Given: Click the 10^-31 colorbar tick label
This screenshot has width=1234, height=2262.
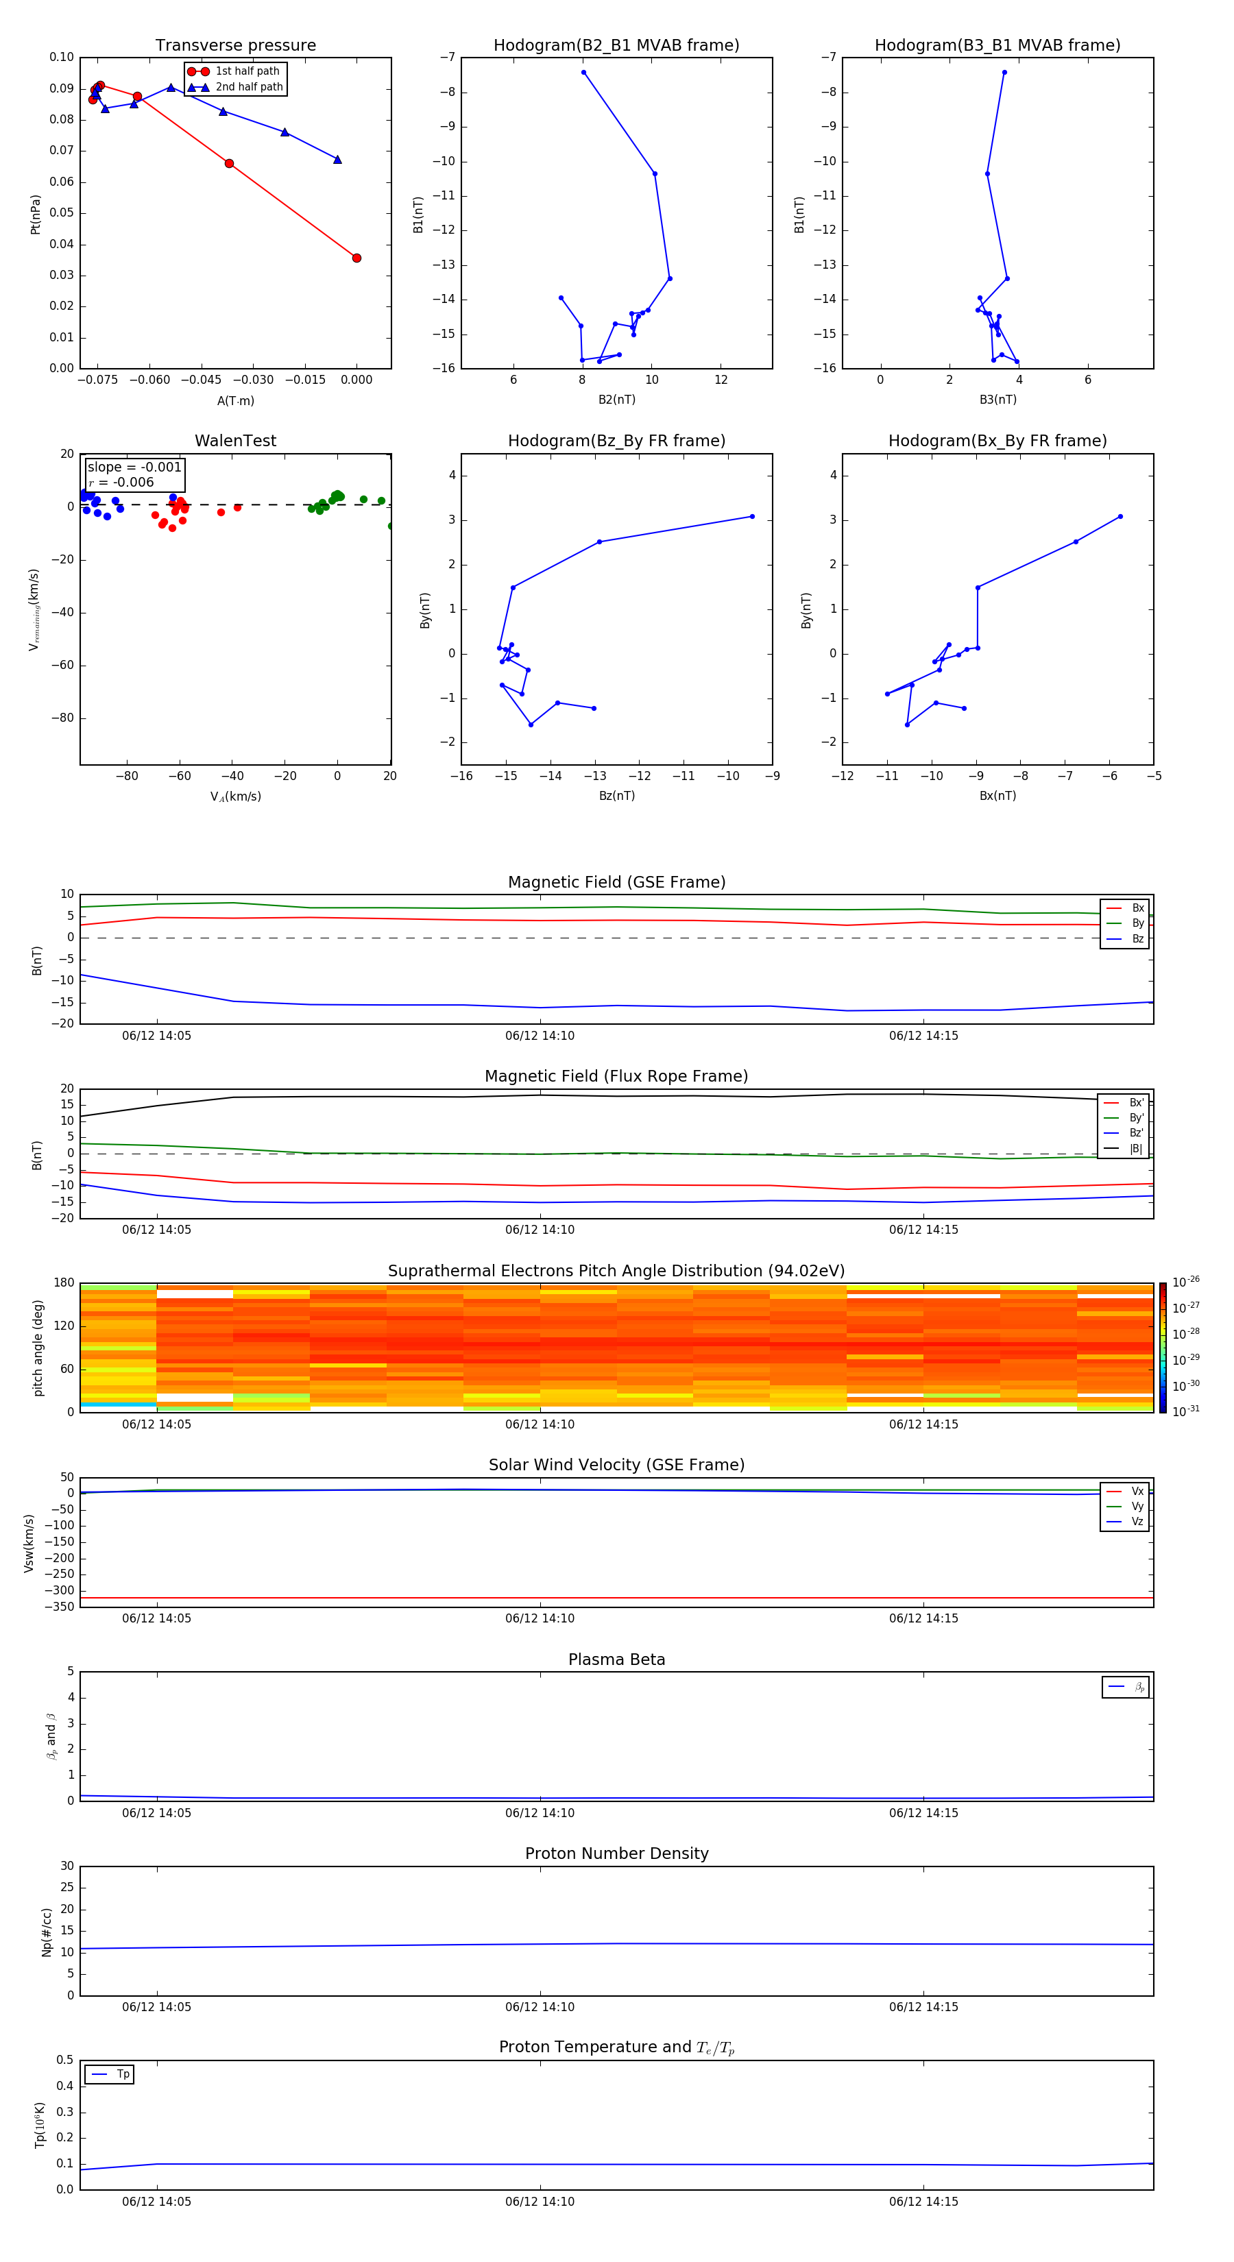Looking at the screenshot, I should [x=1186, y=1411].
